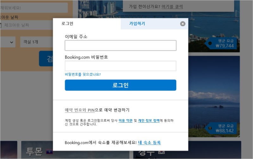Focus the Booking.com 비밀번호 field
The image size is (253, 159).
120,66
